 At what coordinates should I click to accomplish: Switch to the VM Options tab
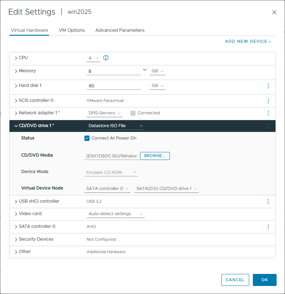click(72, 30)
